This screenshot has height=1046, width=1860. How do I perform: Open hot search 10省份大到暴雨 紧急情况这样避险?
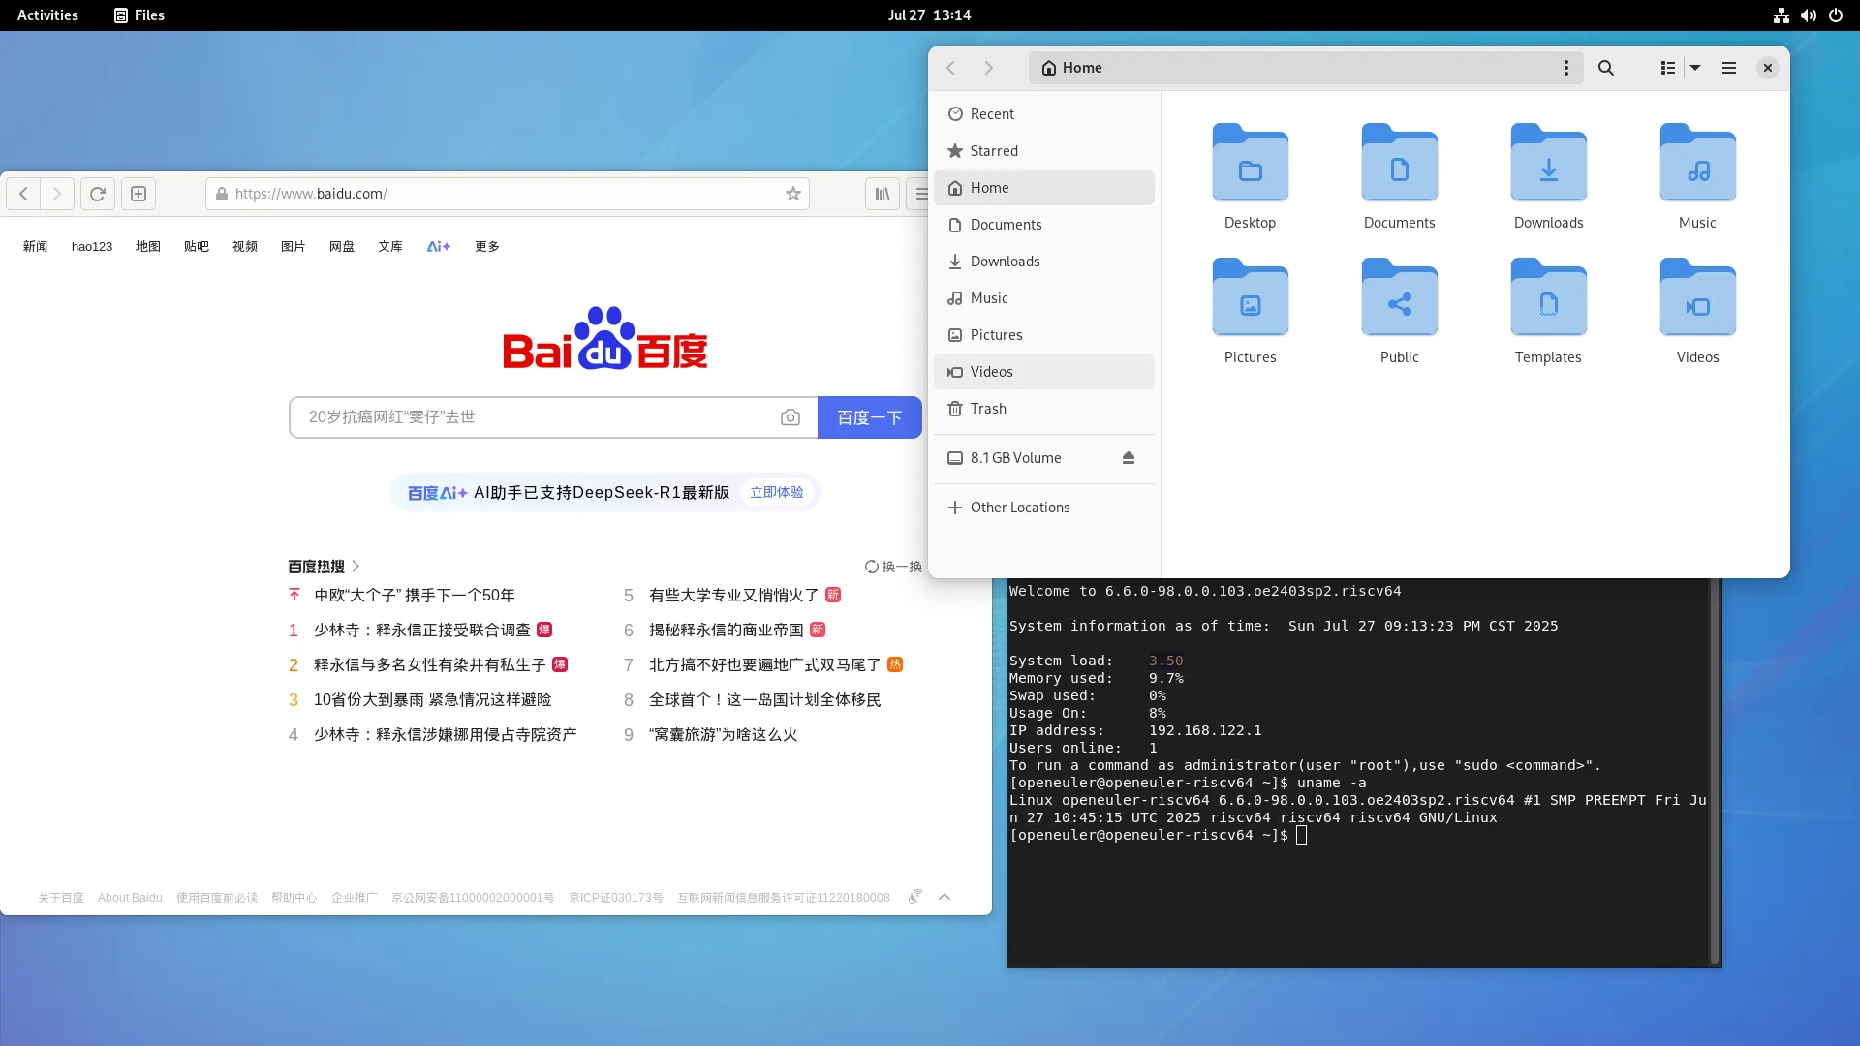pos(432,699)
